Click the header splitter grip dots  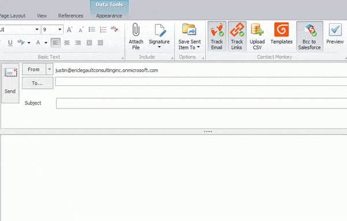coord(208,132)
